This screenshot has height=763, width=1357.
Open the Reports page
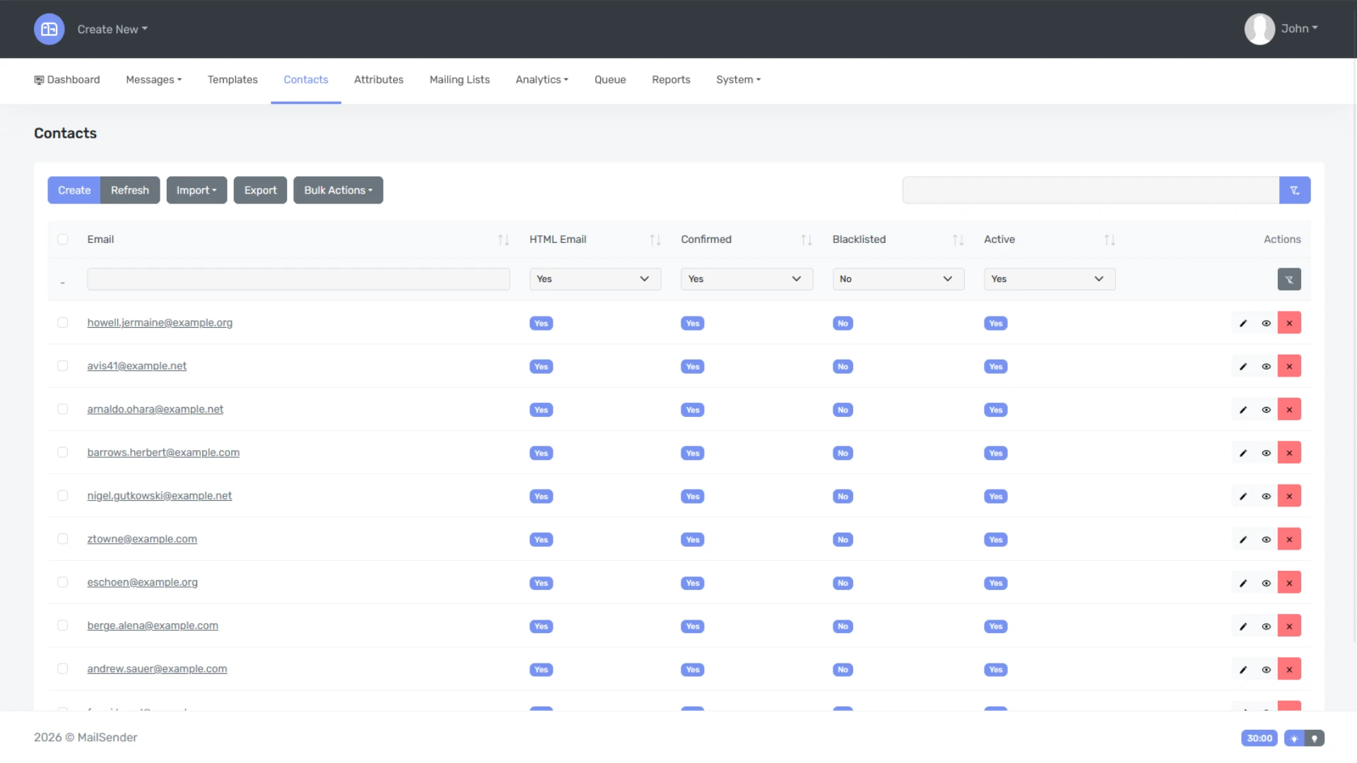tap(671, 80)
